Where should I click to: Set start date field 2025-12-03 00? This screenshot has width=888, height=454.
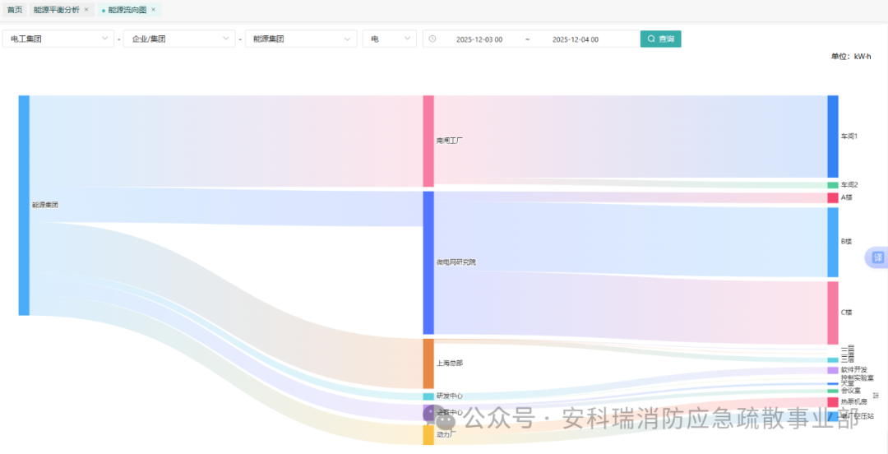click(x=479, y=39)
